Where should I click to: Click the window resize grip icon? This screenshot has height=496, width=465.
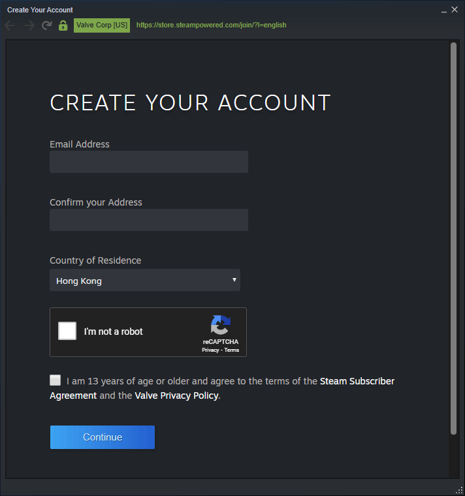[x=459, y=490]
